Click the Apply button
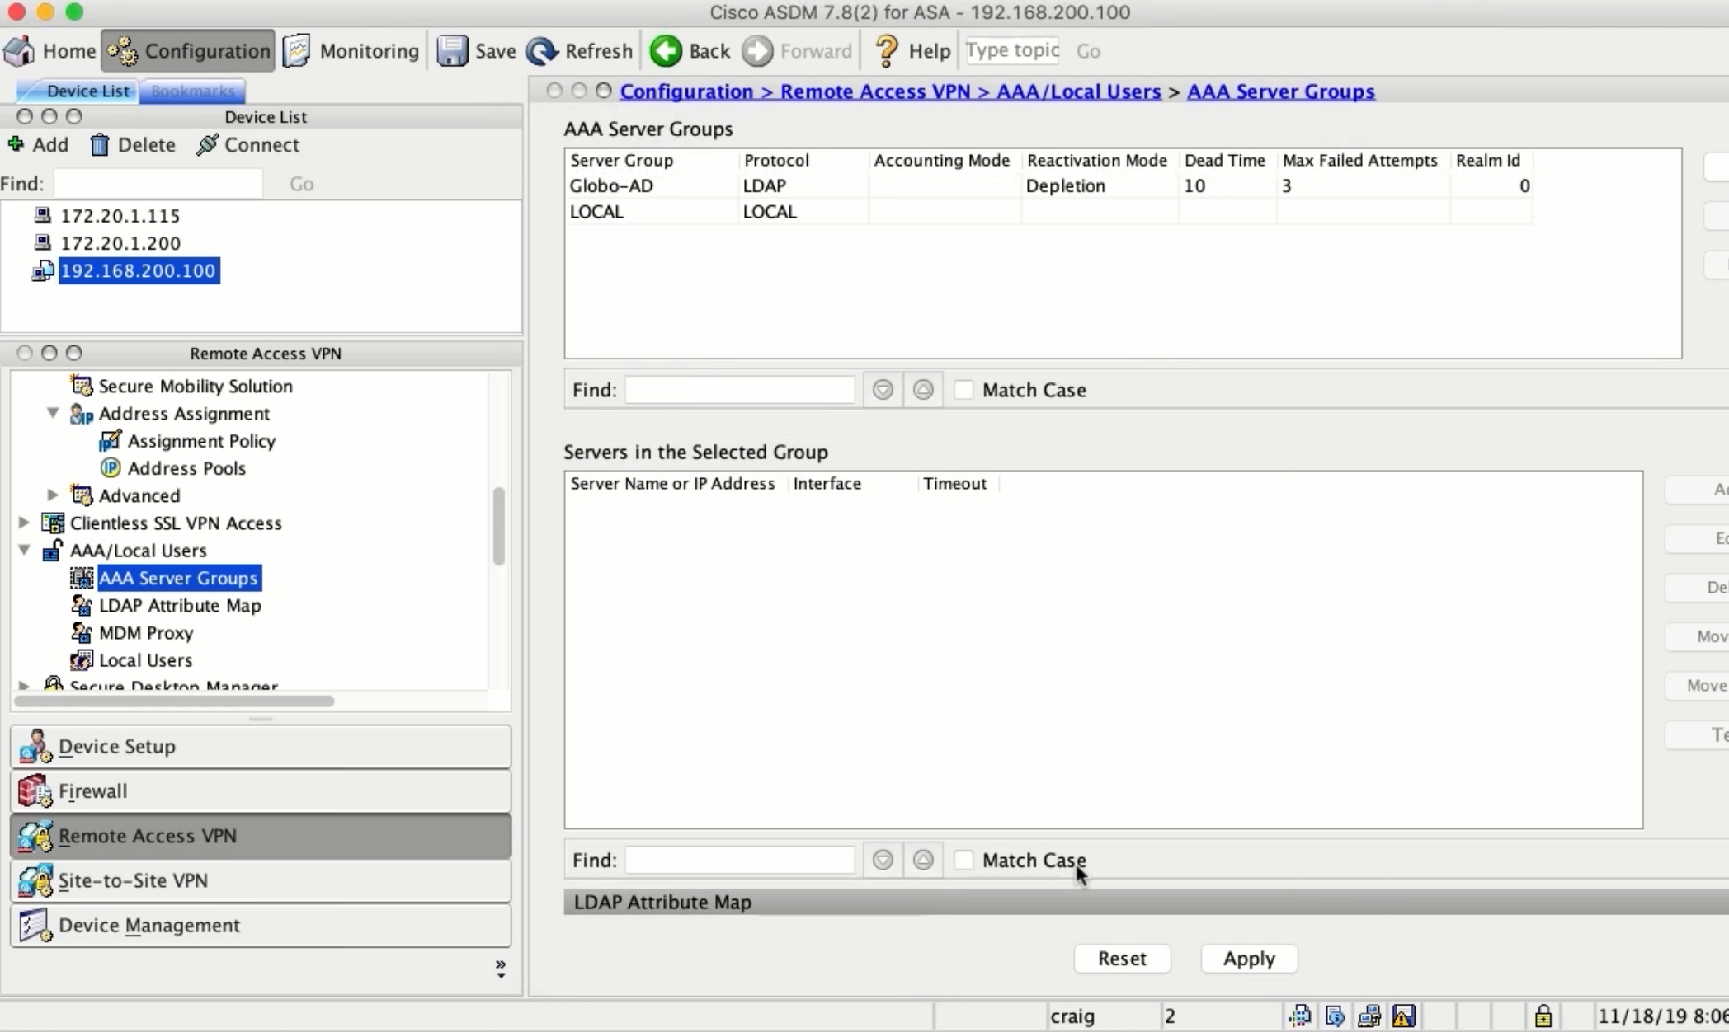Viewport: 1729px width, 1032px height. coord(1249,959)
